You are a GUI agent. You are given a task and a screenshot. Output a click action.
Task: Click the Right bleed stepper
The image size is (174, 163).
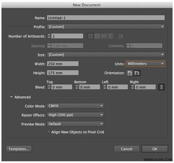pyautogui.click(x=133, y=87)
